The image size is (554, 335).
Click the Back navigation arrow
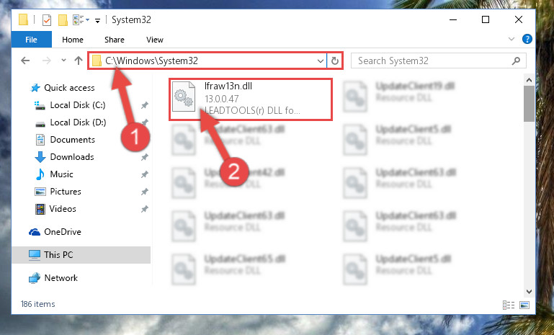click(x=25, y=61)
